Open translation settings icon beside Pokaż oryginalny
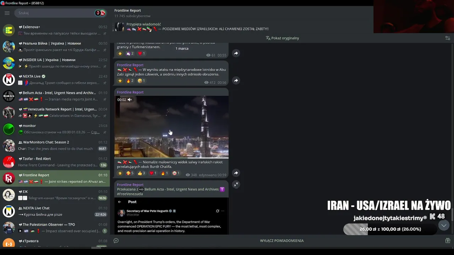This screenshot has width=454, height=255. (x=448, y=38)
